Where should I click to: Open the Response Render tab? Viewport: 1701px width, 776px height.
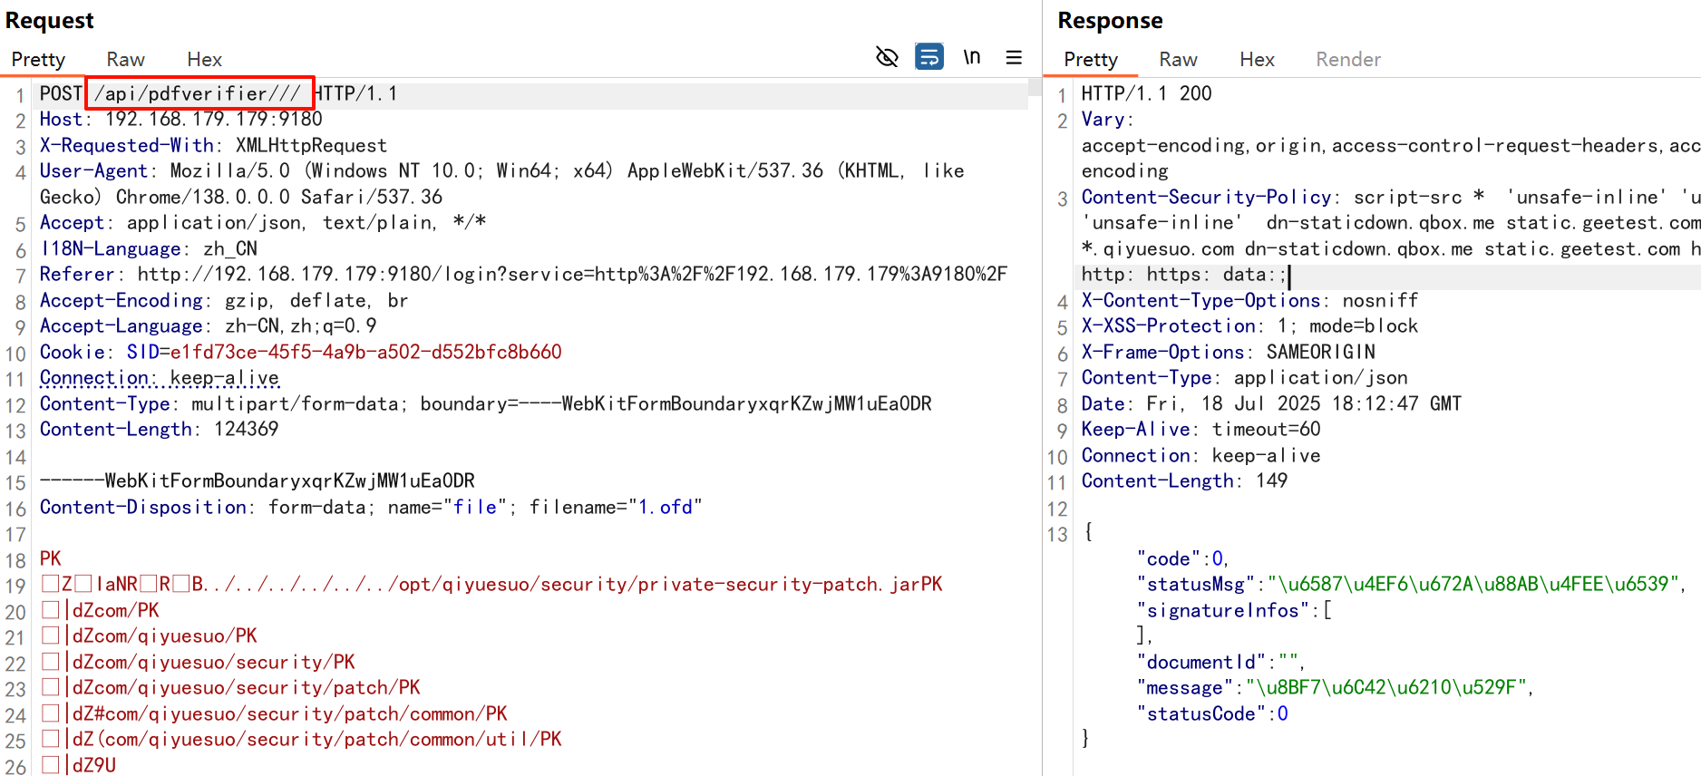tap(1347, 60)
